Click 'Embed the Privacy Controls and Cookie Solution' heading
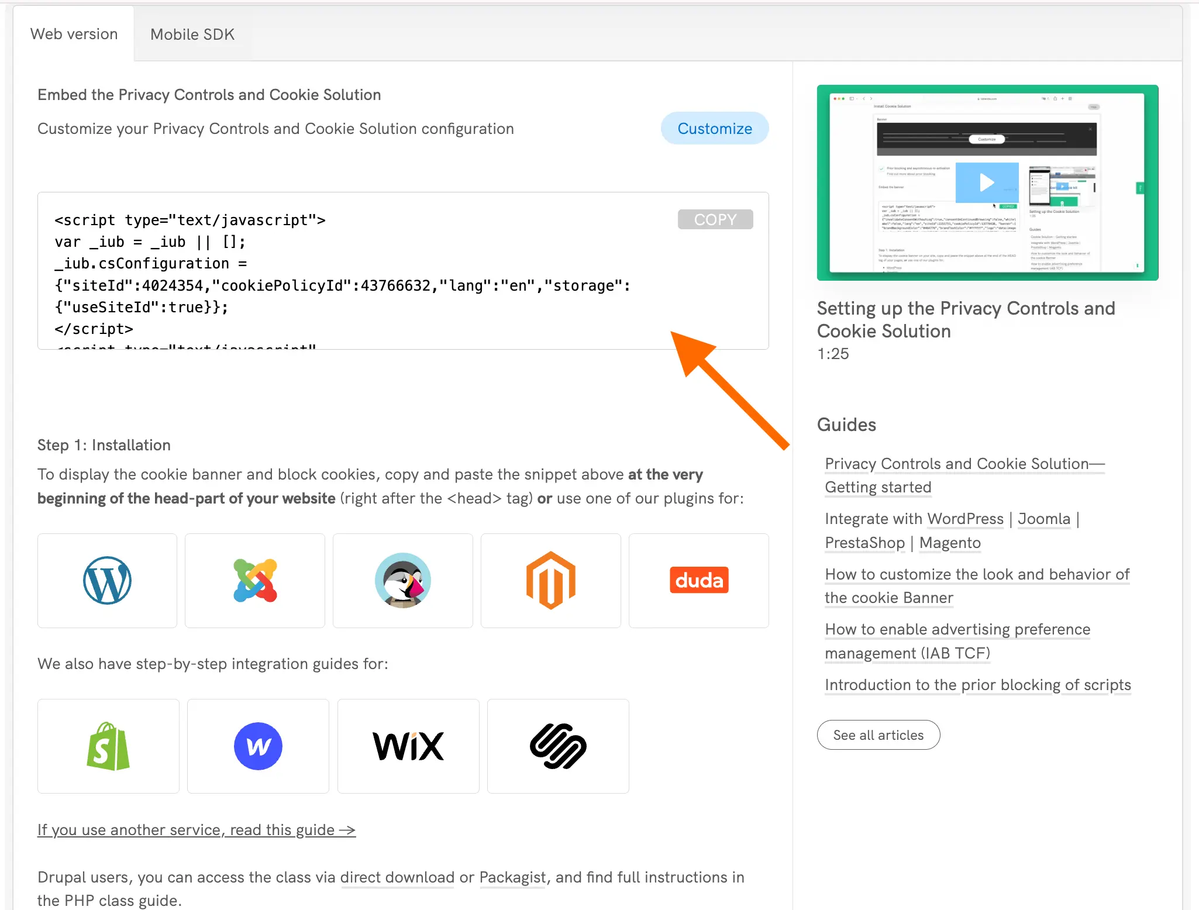The width and height of the screenshot is (1199, 910). point(209,95)
